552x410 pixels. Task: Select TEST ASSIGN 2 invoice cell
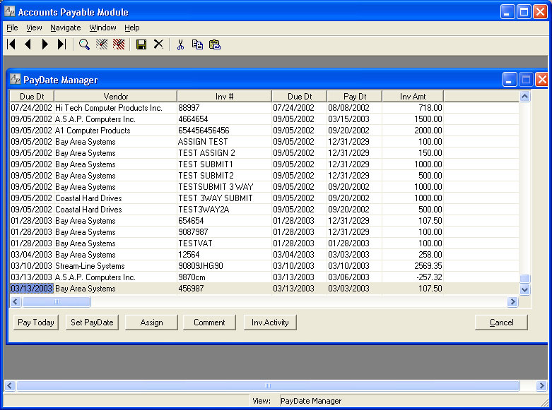224,153
